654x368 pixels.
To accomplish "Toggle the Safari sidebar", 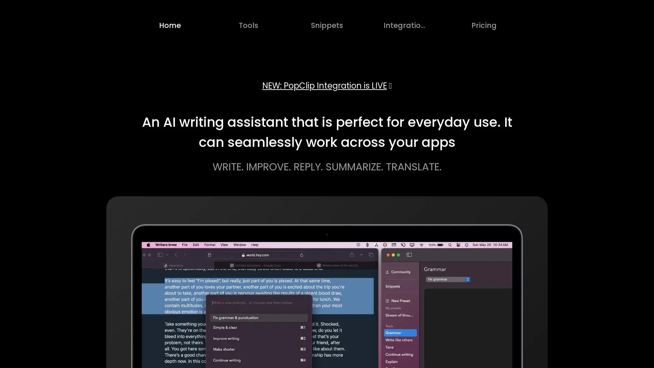I will tap(160, 255).
